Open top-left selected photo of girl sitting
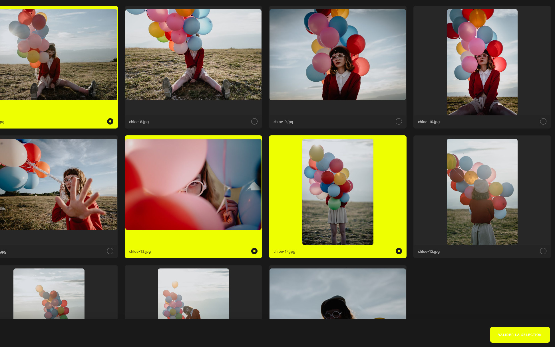Viewport: 555px width, 347px height. pyautogui.click(x=59, y=55)
